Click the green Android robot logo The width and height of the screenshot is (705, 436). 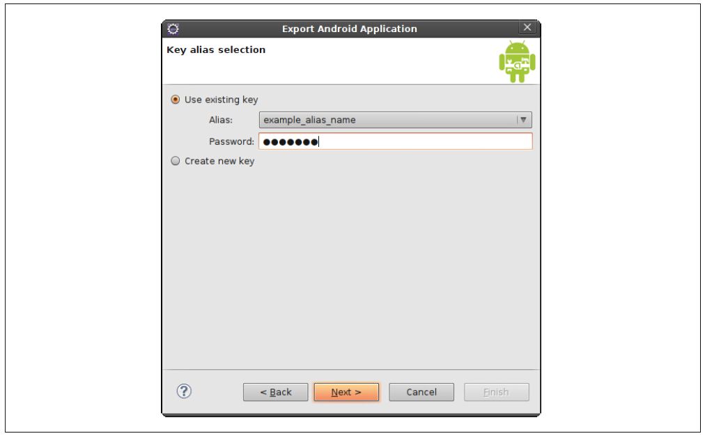coord(517,61)
